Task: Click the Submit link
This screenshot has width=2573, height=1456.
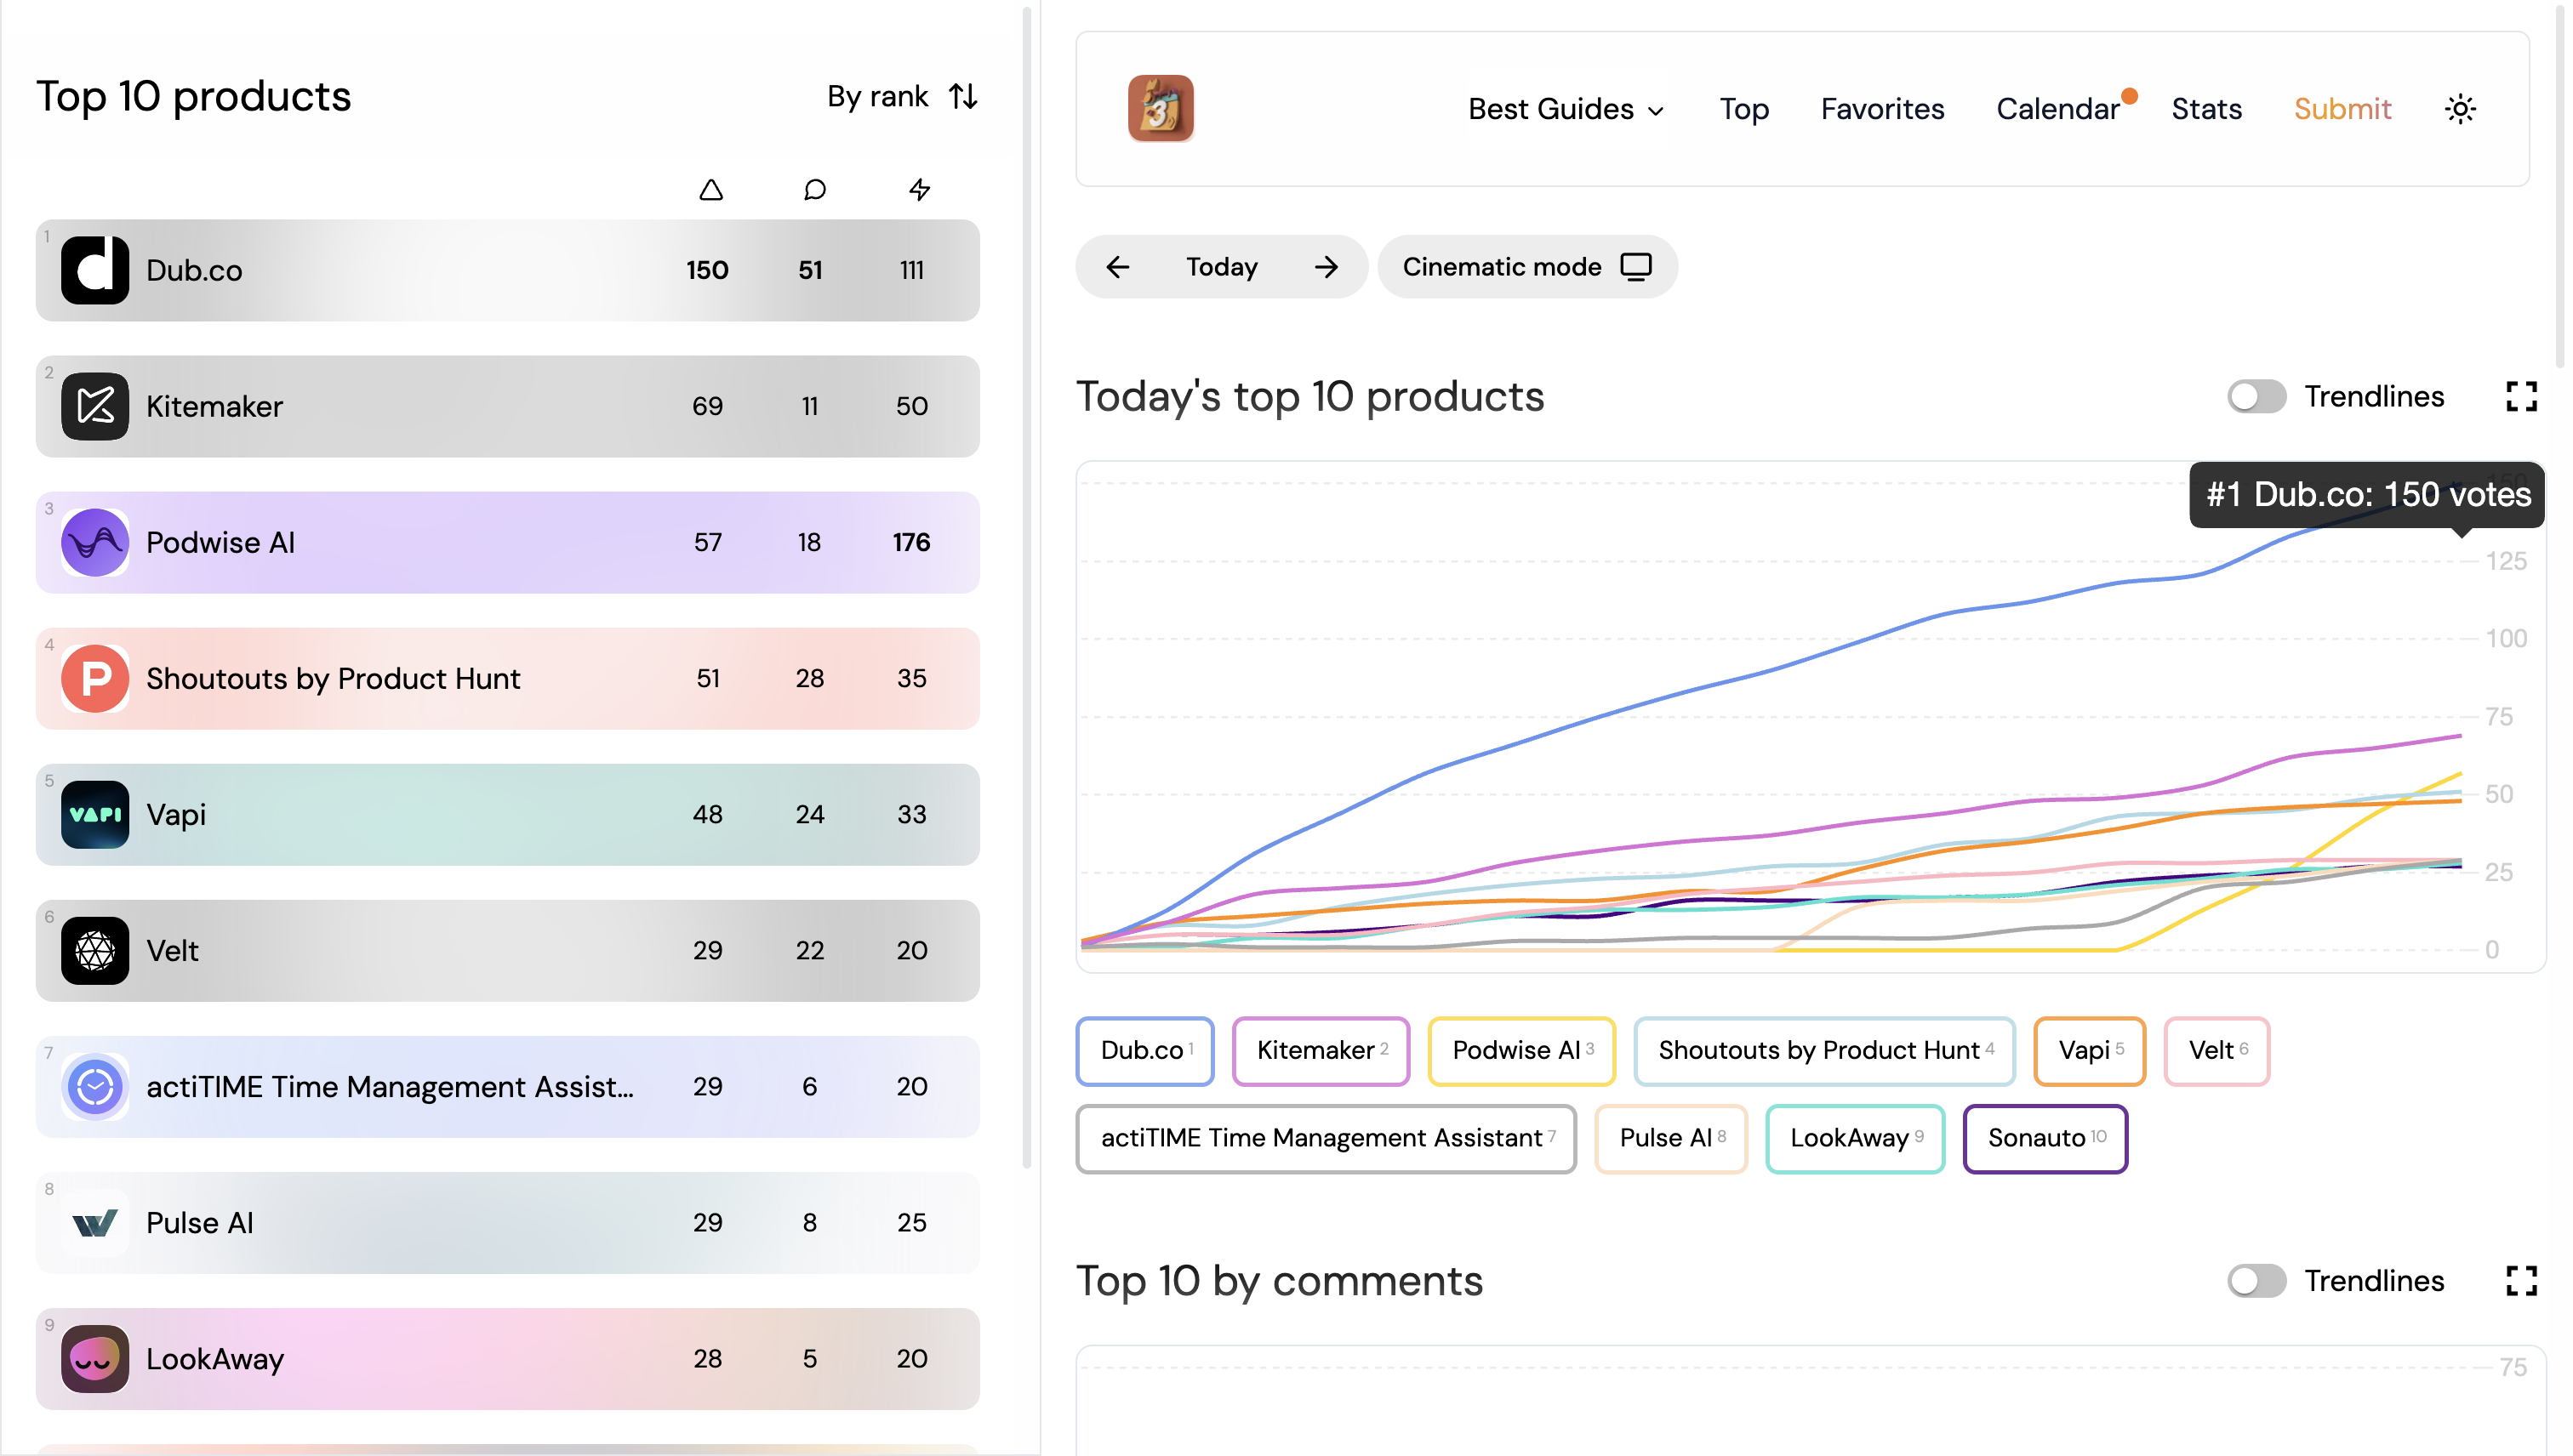Action: pyautogui.click(x=2342, y=109)
